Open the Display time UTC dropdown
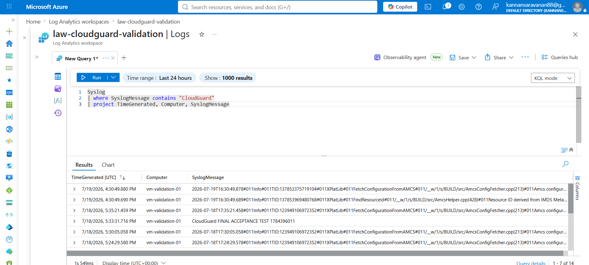The image size is (589, 265). click(134, 263)
